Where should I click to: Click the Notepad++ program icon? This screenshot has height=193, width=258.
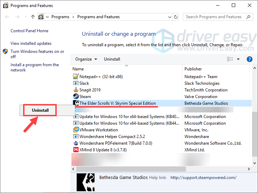coord(76,77)
